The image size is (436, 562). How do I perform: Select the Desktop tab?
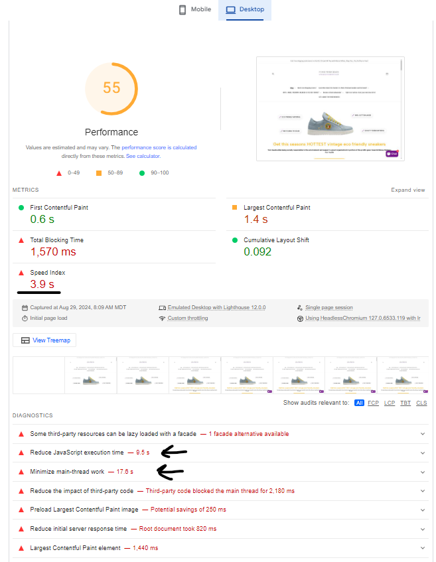click(245, 10)
